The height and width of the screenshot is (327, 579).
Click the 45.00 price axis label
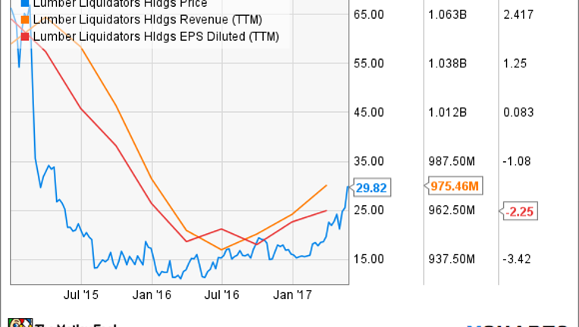368,113
